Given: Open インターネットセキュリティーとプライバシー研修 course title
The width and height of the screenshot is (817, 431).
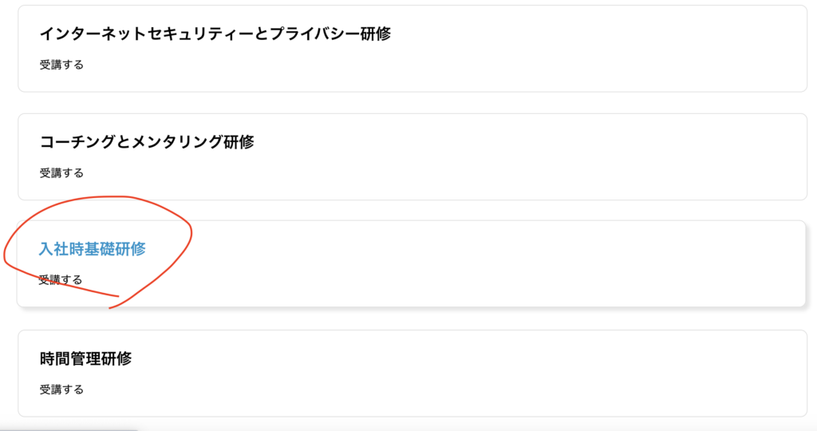Looking at the screenshot, I should (x=215, y=34).
